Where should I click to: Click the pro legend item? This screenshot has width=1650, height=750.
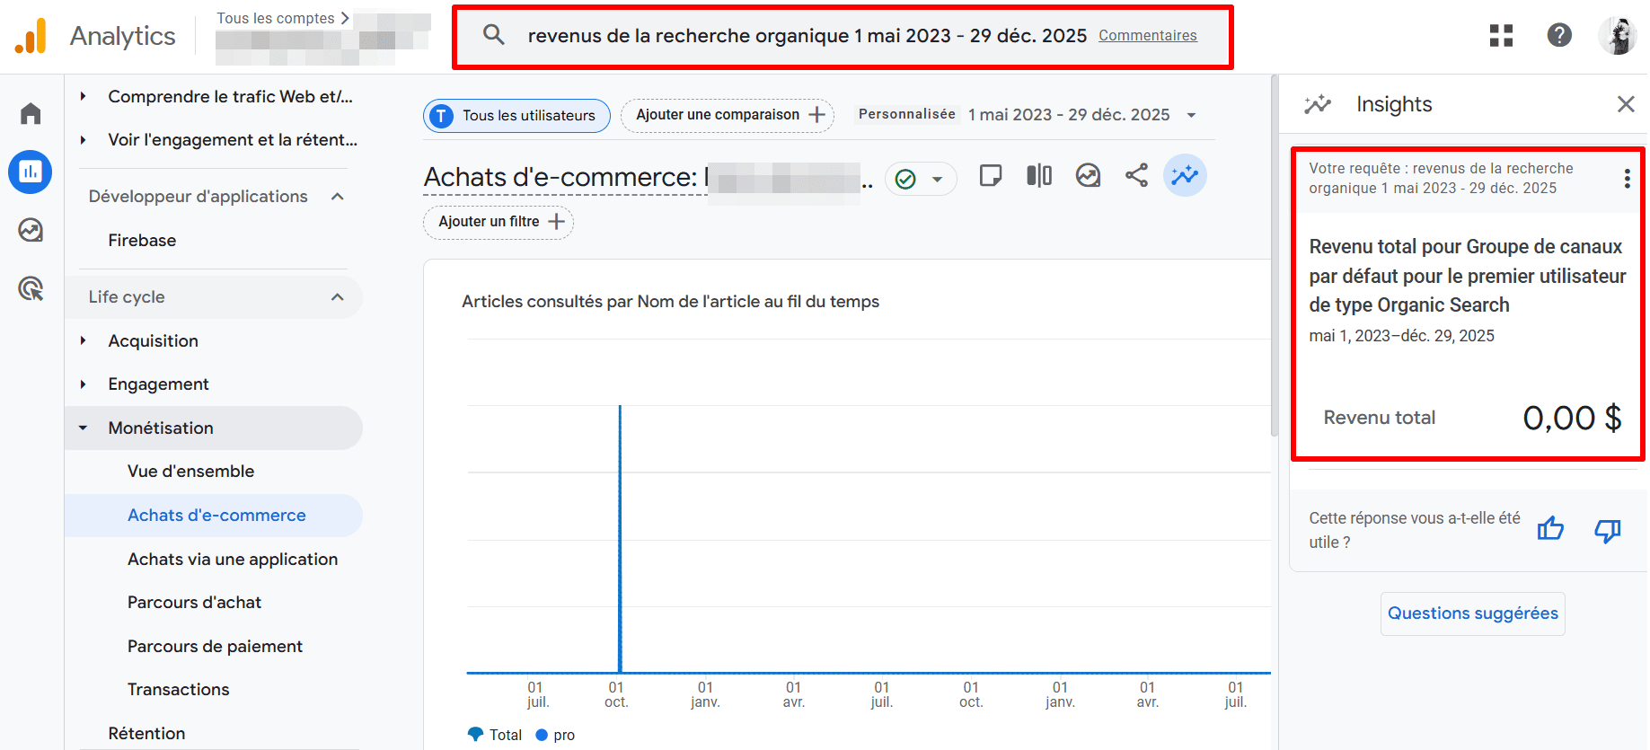555,735
